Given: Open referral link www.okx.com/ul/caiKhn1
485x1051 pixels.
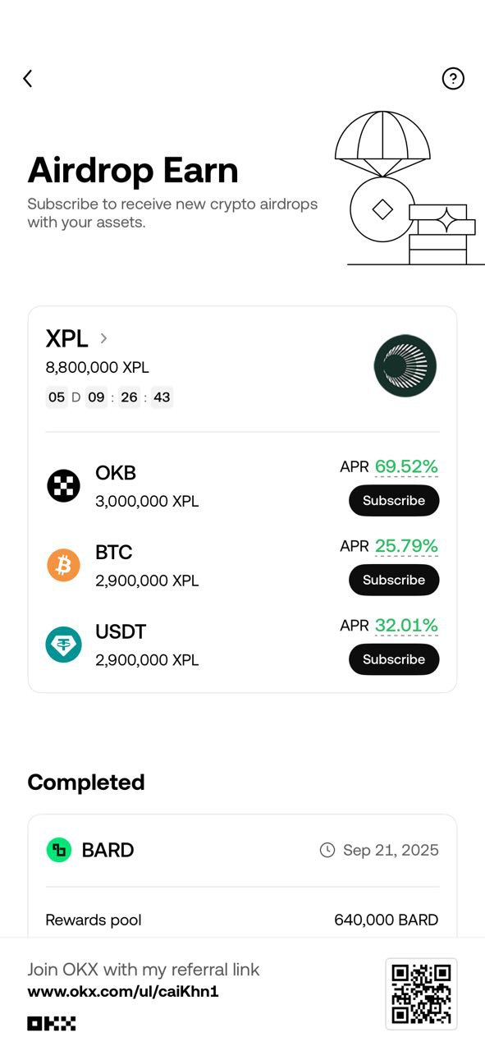Looking at the screenshot, I should (x=123, y=991).
